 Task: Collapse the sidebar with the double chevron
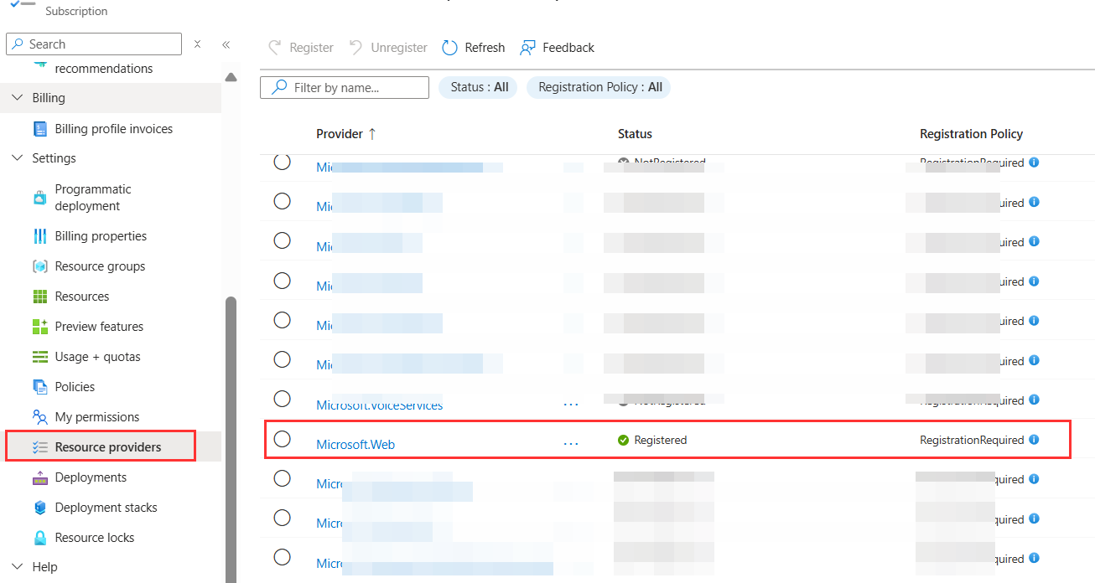tap(226, 44)
